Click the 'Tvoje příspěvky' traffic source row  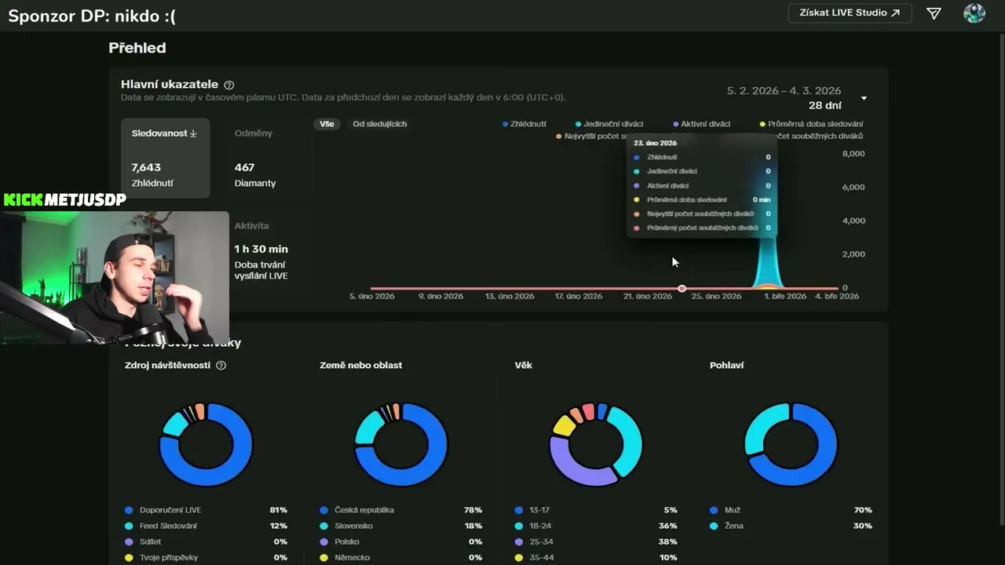click(206, 557)
